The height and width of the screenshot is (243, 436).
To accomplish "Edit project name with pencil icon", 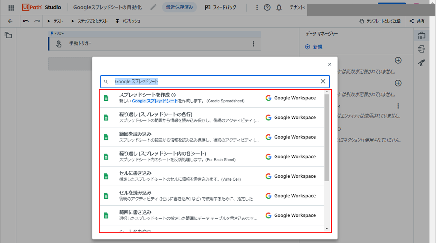I will [154, 7].
